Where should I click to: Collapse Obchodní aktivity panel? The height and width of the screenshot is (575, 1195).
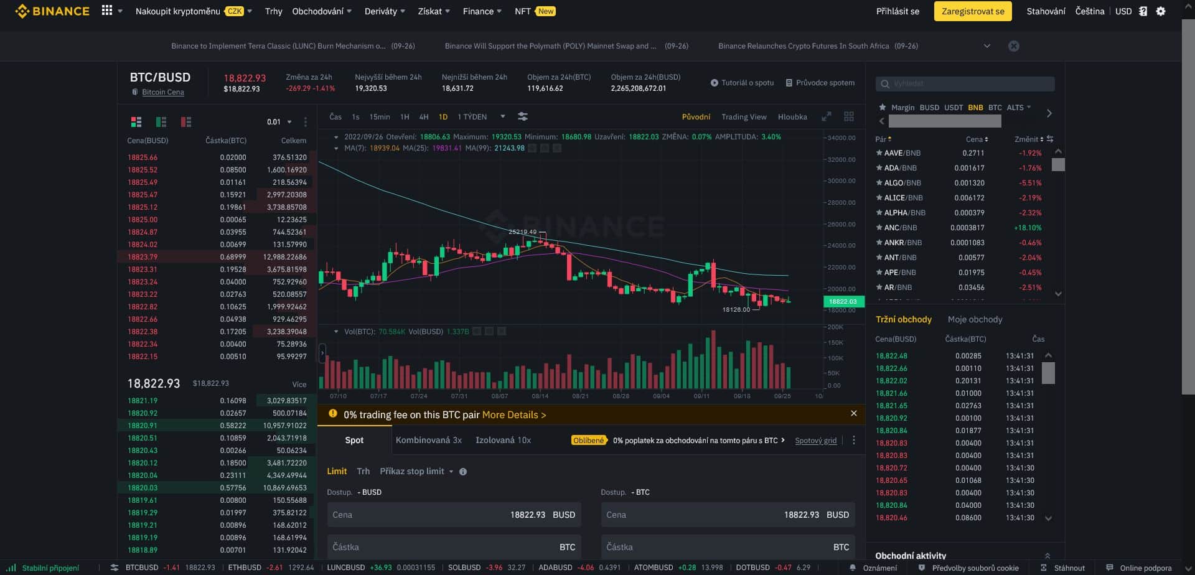[1047, 556]
